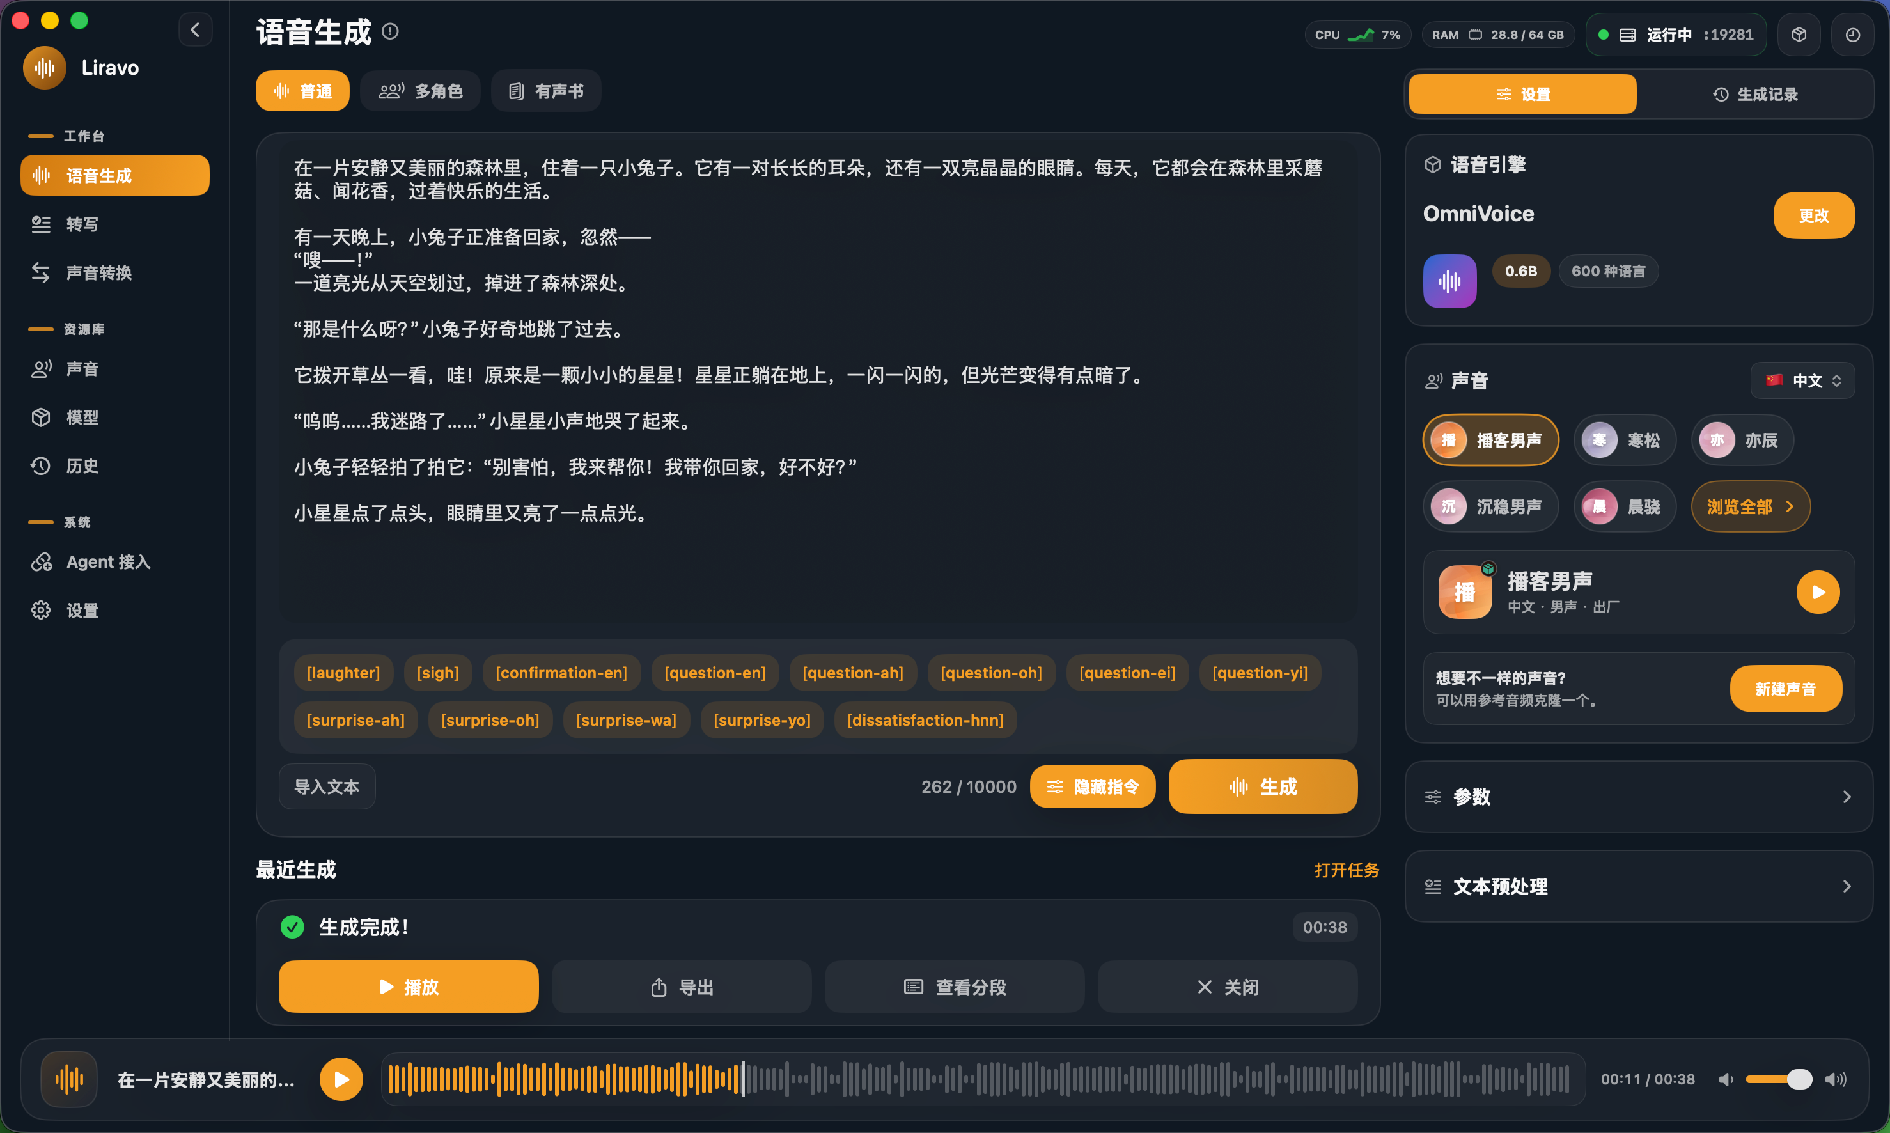
Task: Switch to the 多角色 tab
Action: point(420,91)
